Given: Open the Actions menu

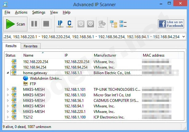Looking at the screenshot, I should 21,12.
